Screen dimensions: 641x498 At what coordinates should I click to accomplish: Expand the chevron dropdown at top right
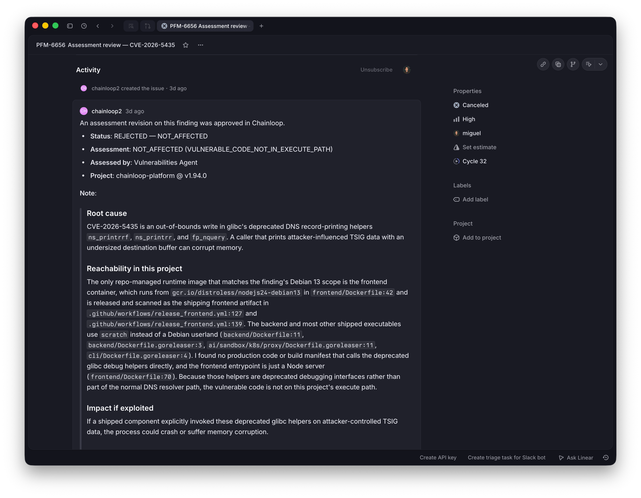coord(601,64)
